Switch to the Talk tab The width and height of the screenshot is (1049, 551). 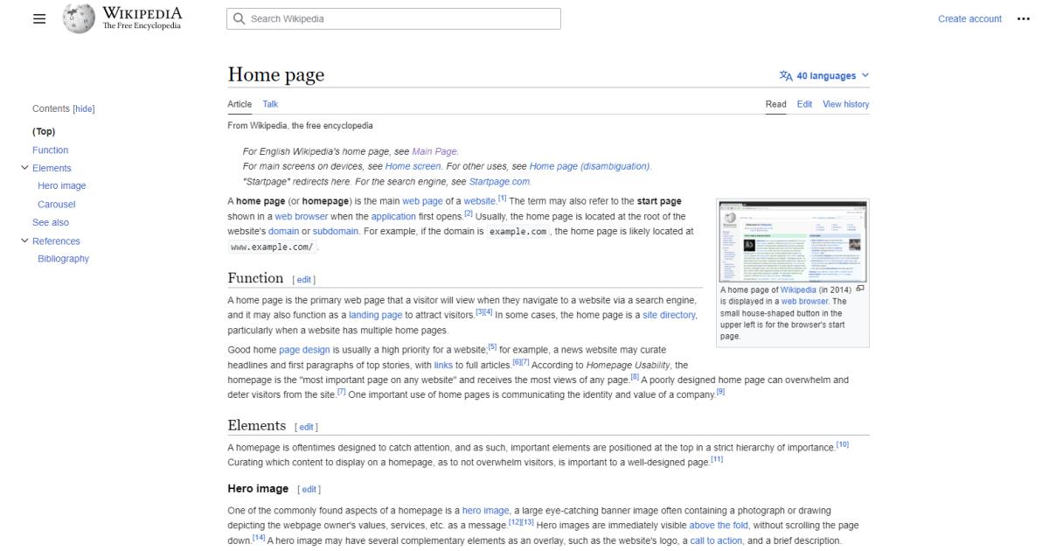tap(270, 103)
